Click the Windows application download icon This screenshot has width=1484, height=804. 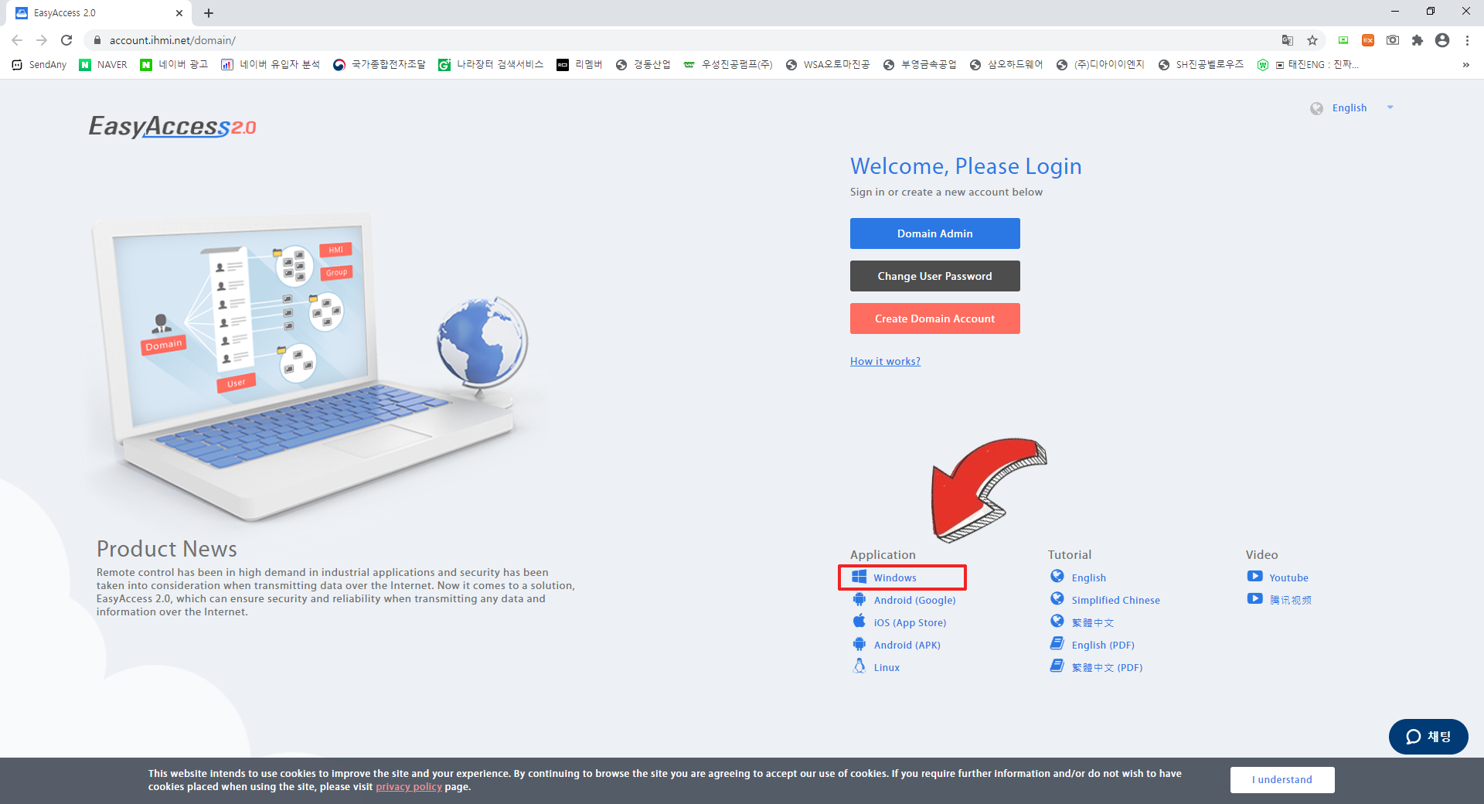859,577
